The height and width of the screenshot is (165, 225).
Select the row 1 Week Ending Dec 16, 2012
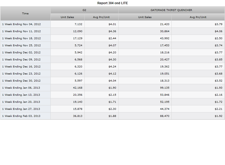112,66
